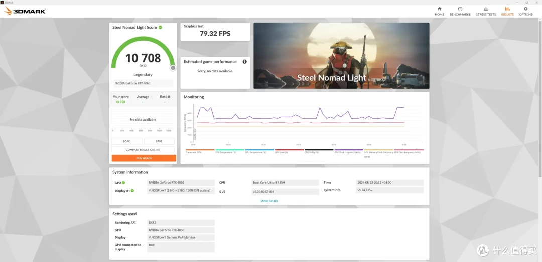This screenshot has width=542, height=262.
Task: Click the Monitoring panel heading
Action: 194,97
